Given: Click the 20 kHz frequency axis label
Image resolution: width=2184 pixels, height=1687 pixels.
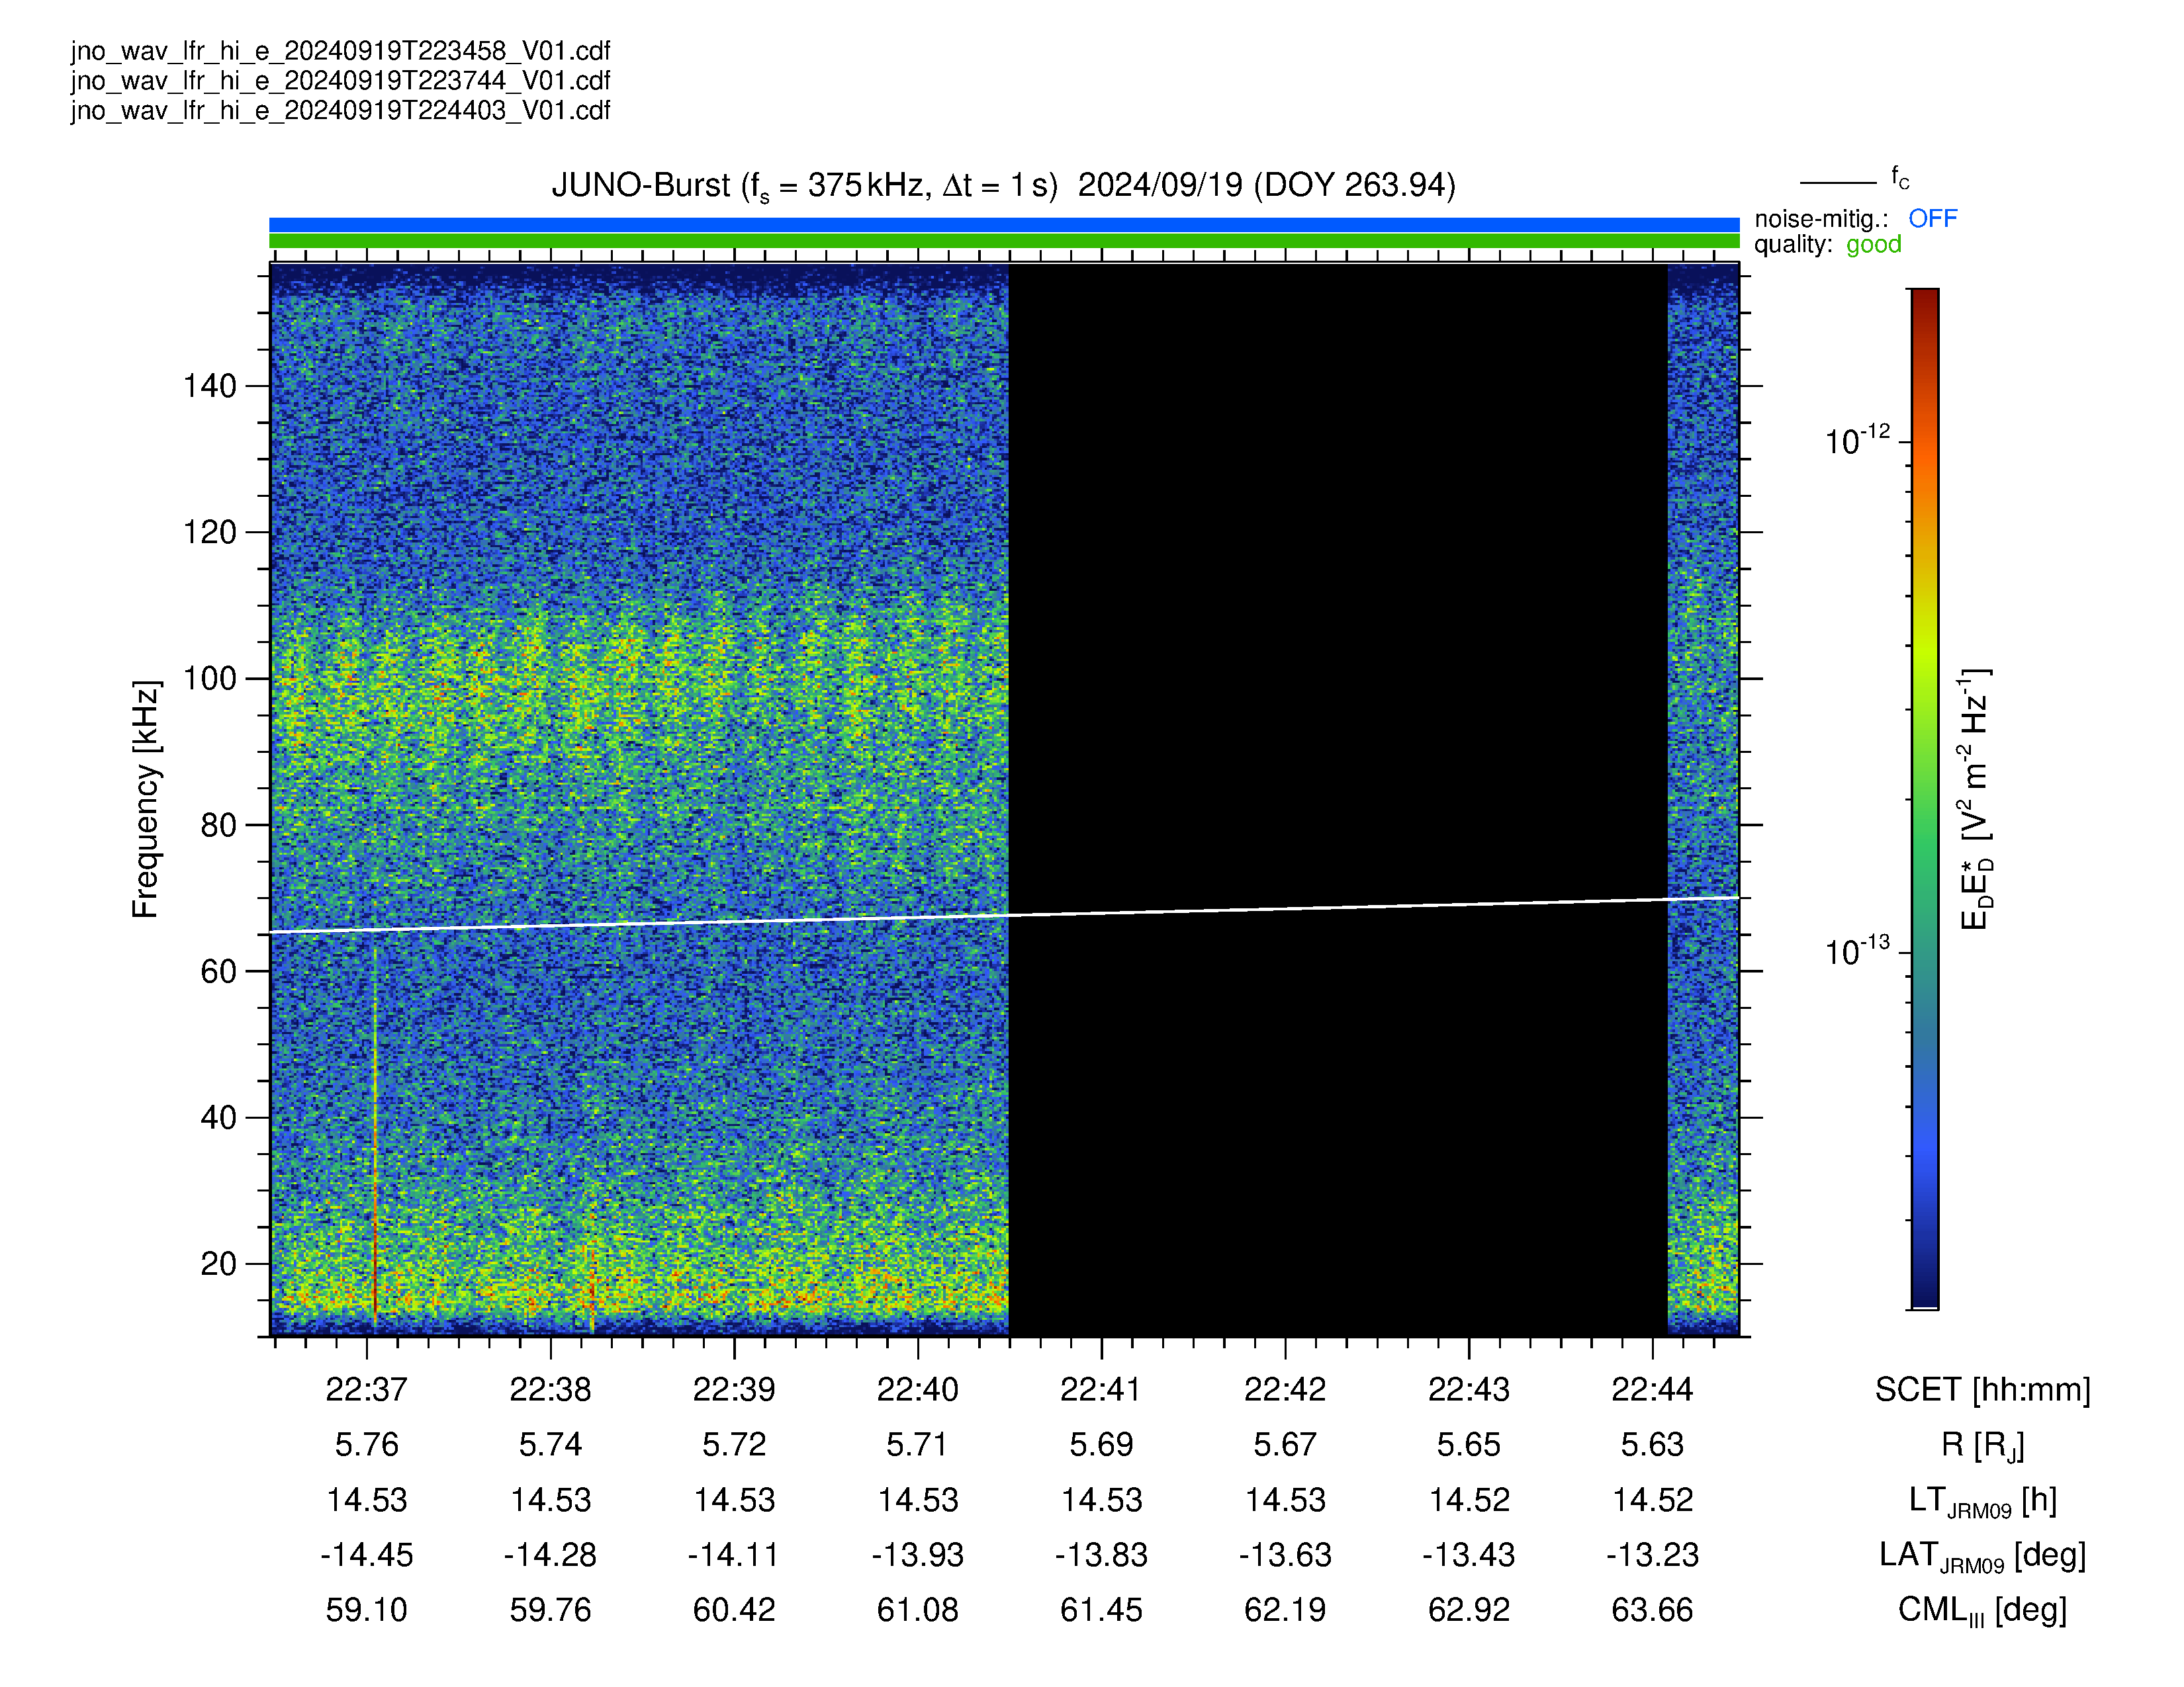Looking at the screenshot, I should pos(218,1263).
